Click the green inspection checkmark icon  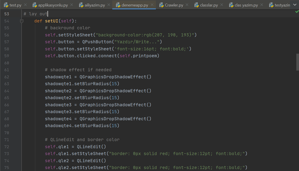click(297, 12)
